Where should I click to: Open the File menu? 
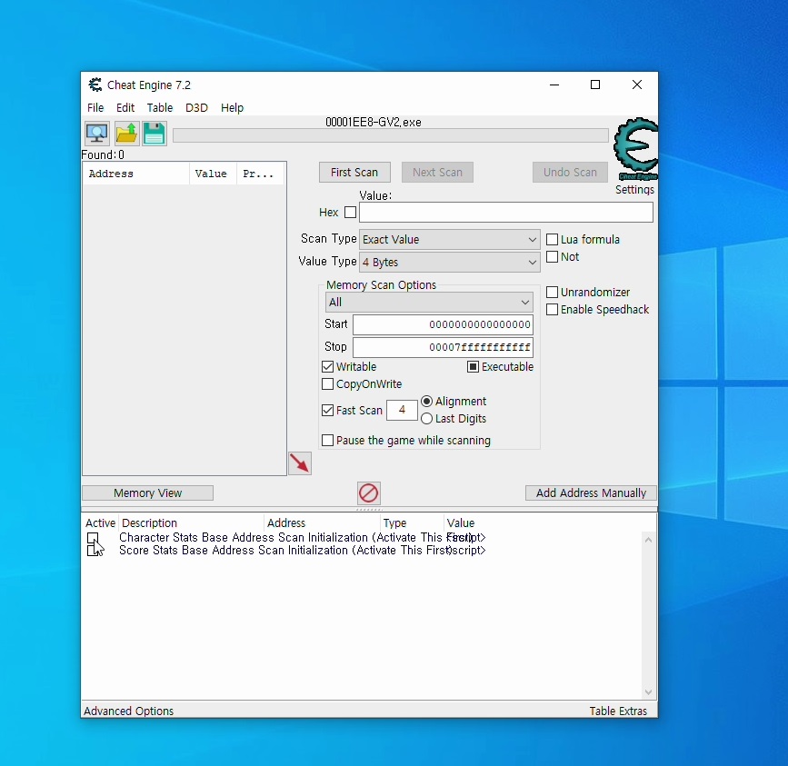[x=95, y=107]
